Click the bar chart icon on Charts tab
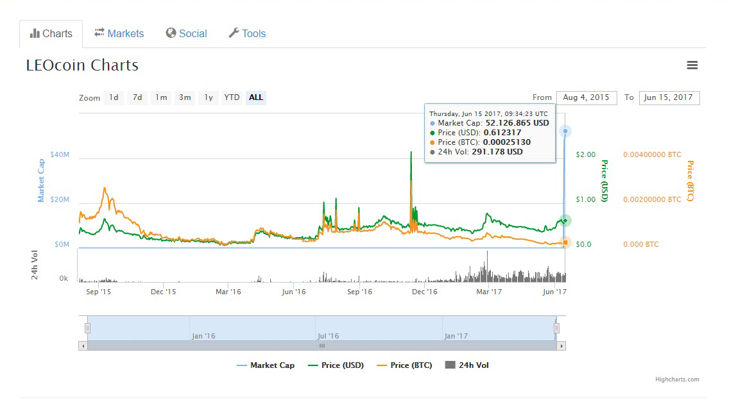The image size is (736, 400). 35,33
